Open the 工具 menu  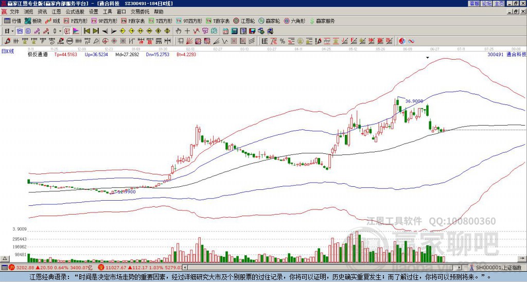(x=107, y=12)
